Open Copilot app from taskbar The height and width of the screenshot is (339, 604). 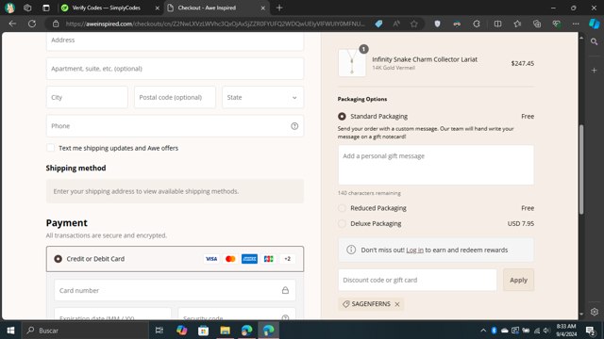[181, 331]
